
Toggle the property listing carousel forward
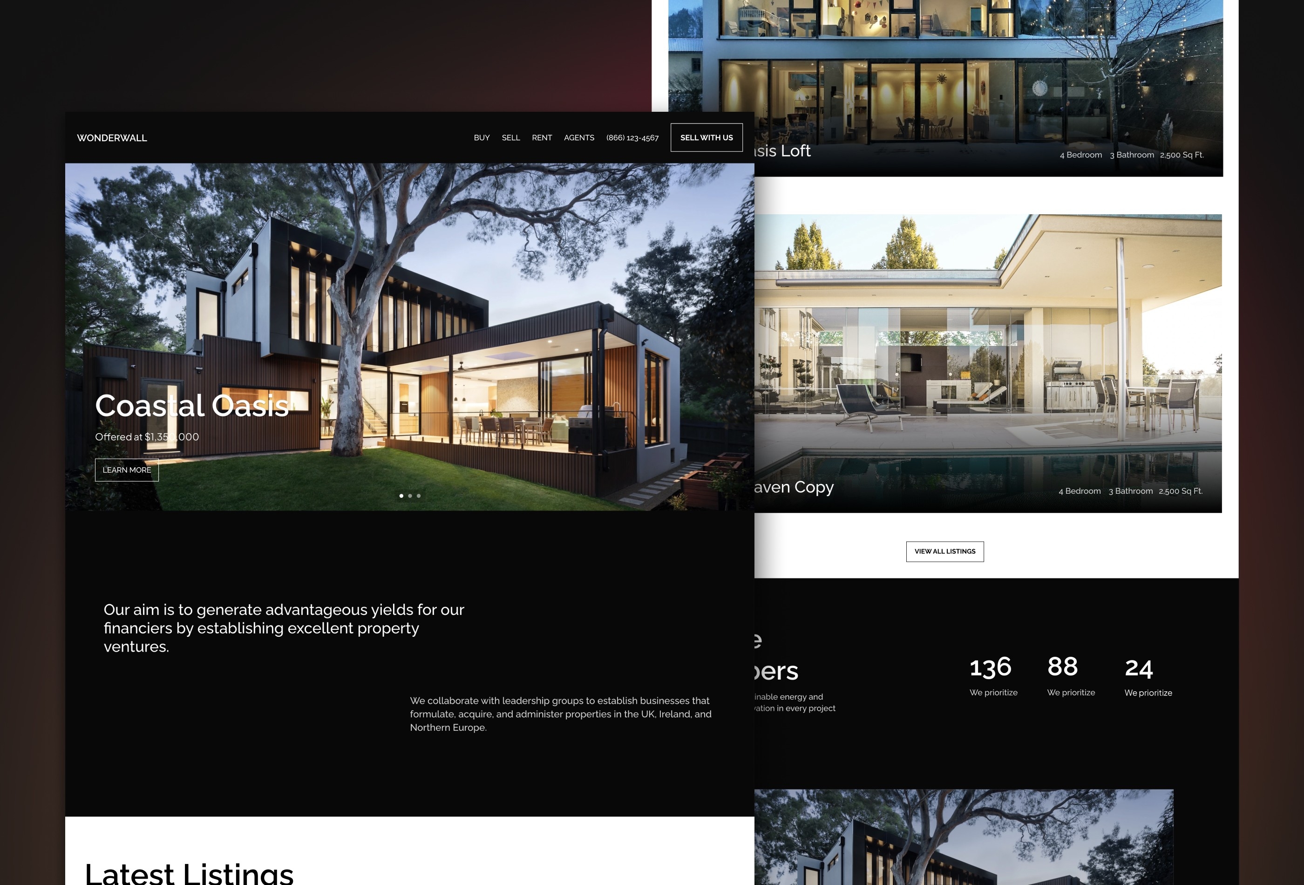point(410,496)
